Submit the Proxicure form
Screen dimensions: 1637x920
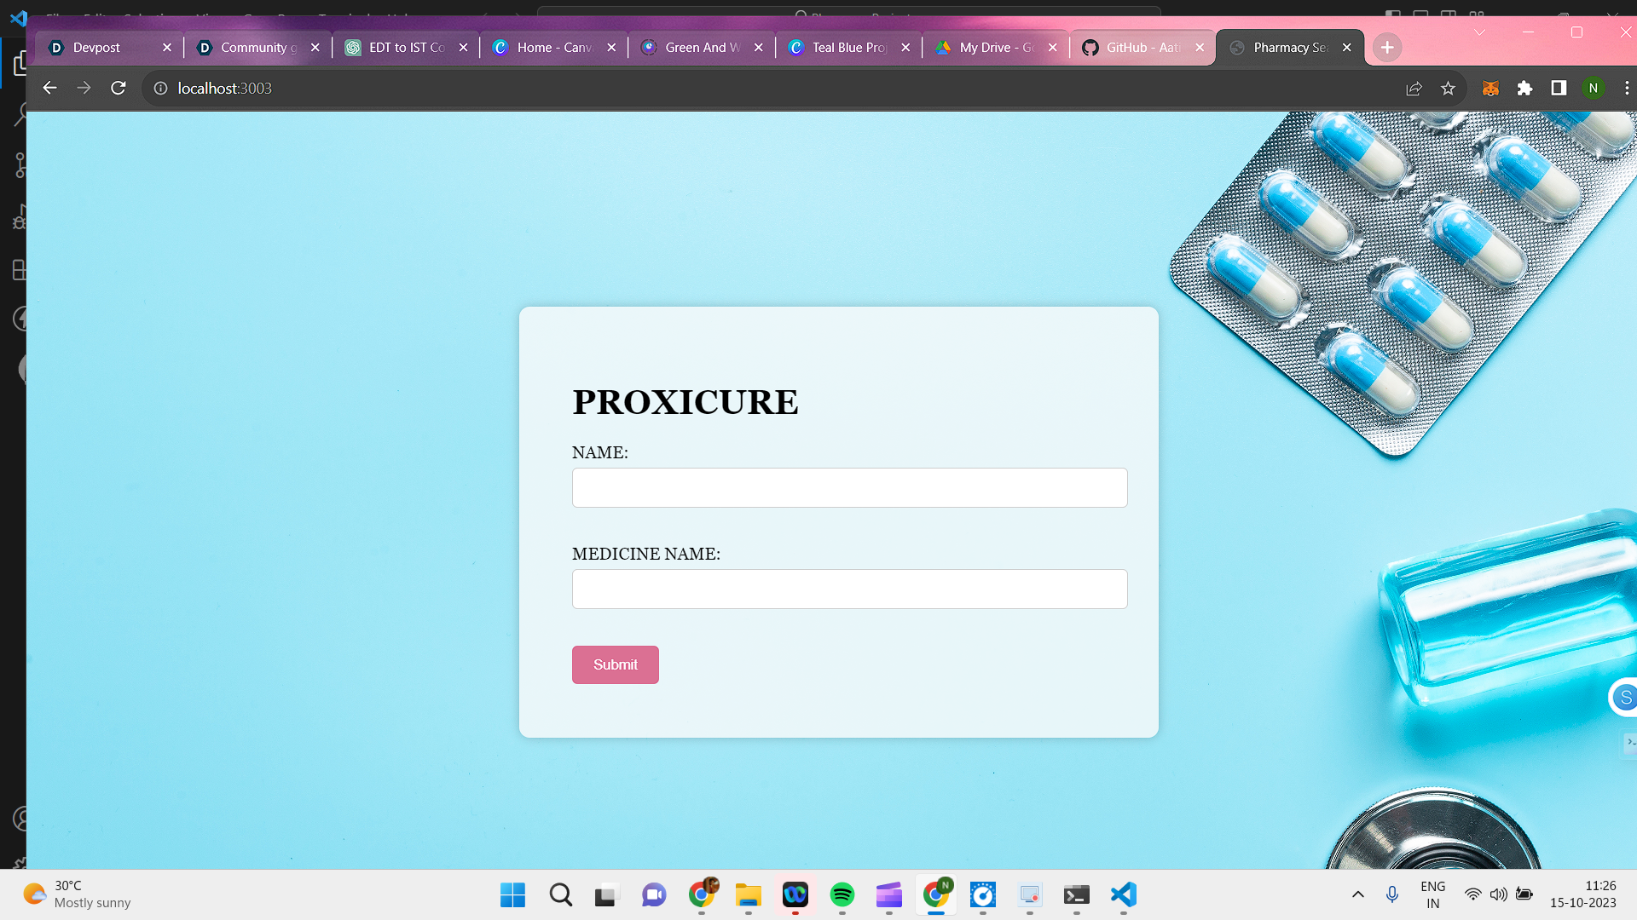[x=615, y=664]
